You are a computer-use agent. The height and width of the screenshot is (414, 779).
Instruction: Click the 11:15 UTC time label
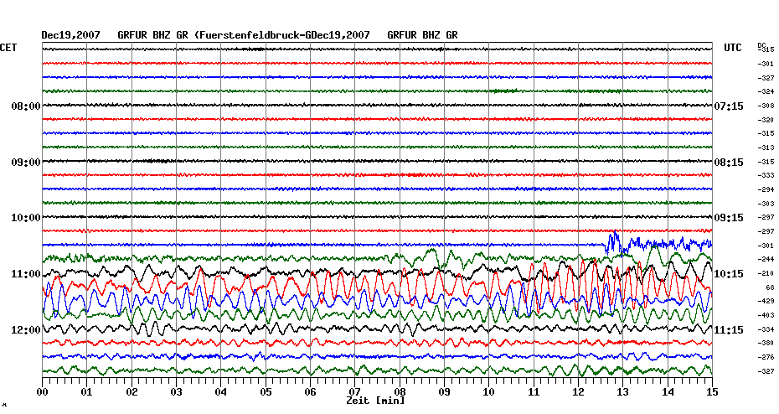coord(729,330)
